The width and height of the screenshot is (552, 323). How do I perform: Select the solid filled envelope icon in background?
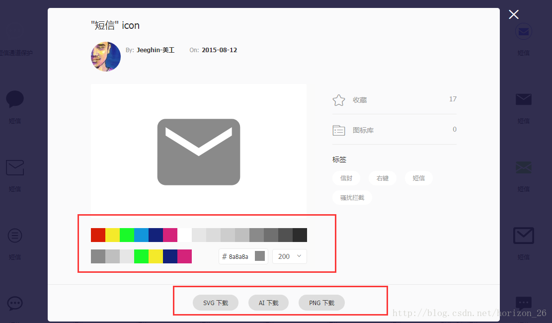[x=524, y=99]
